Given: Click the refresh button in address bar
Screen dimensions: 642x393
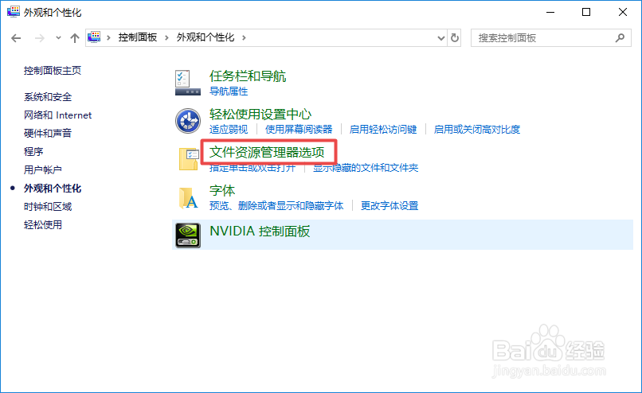Looking at the screenshot, I should point(455,38).
